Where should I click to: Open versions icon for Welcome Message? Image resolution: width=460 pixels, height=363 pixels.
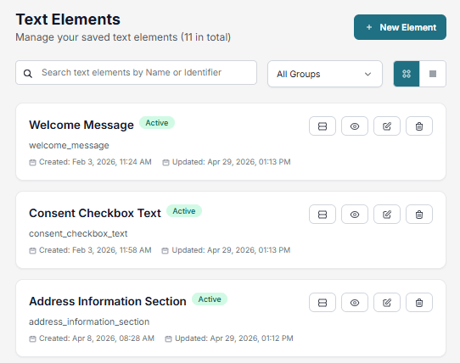click(x=323, y=126)
